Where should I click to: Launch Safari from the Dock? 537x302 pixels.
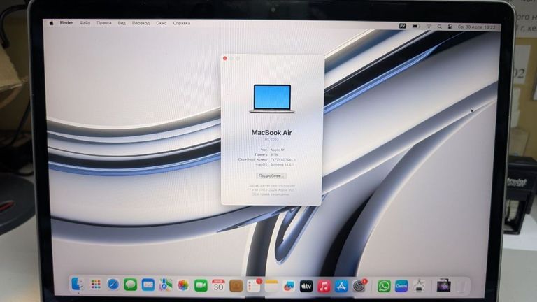(x=113, y=285)
